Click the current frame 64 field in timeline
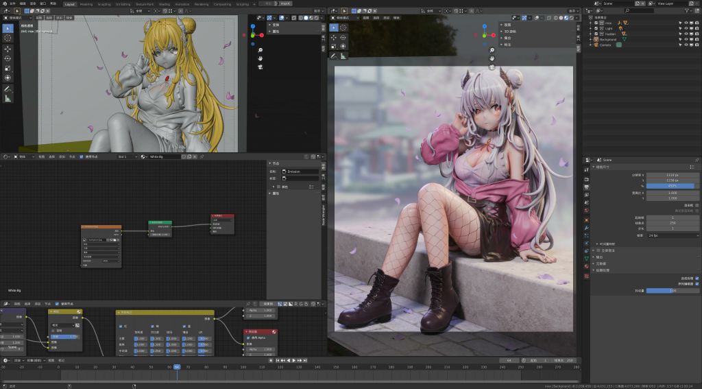This screenshot has width=702, height=389. pyautogui.click(x=509, y=360)
